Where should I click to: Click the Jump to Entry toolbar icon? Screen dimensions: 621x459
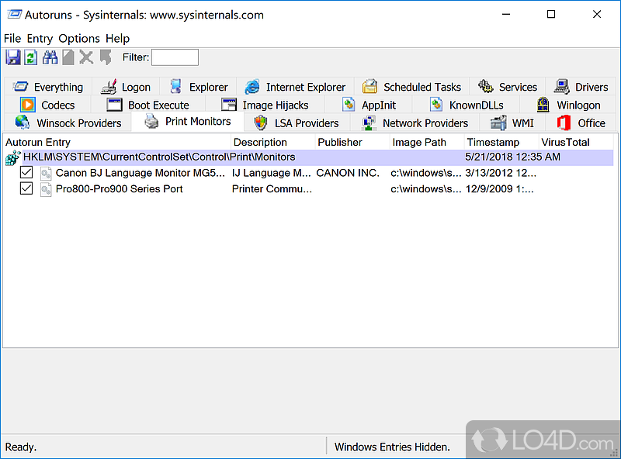[x=105, y=57]
